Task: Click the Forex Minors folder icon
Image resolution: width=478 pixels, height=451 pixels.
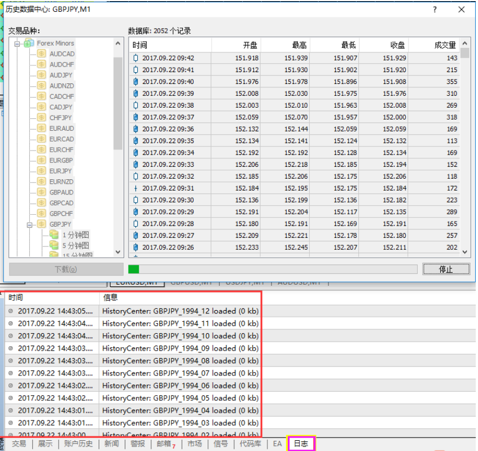Action: coord(28,43)
